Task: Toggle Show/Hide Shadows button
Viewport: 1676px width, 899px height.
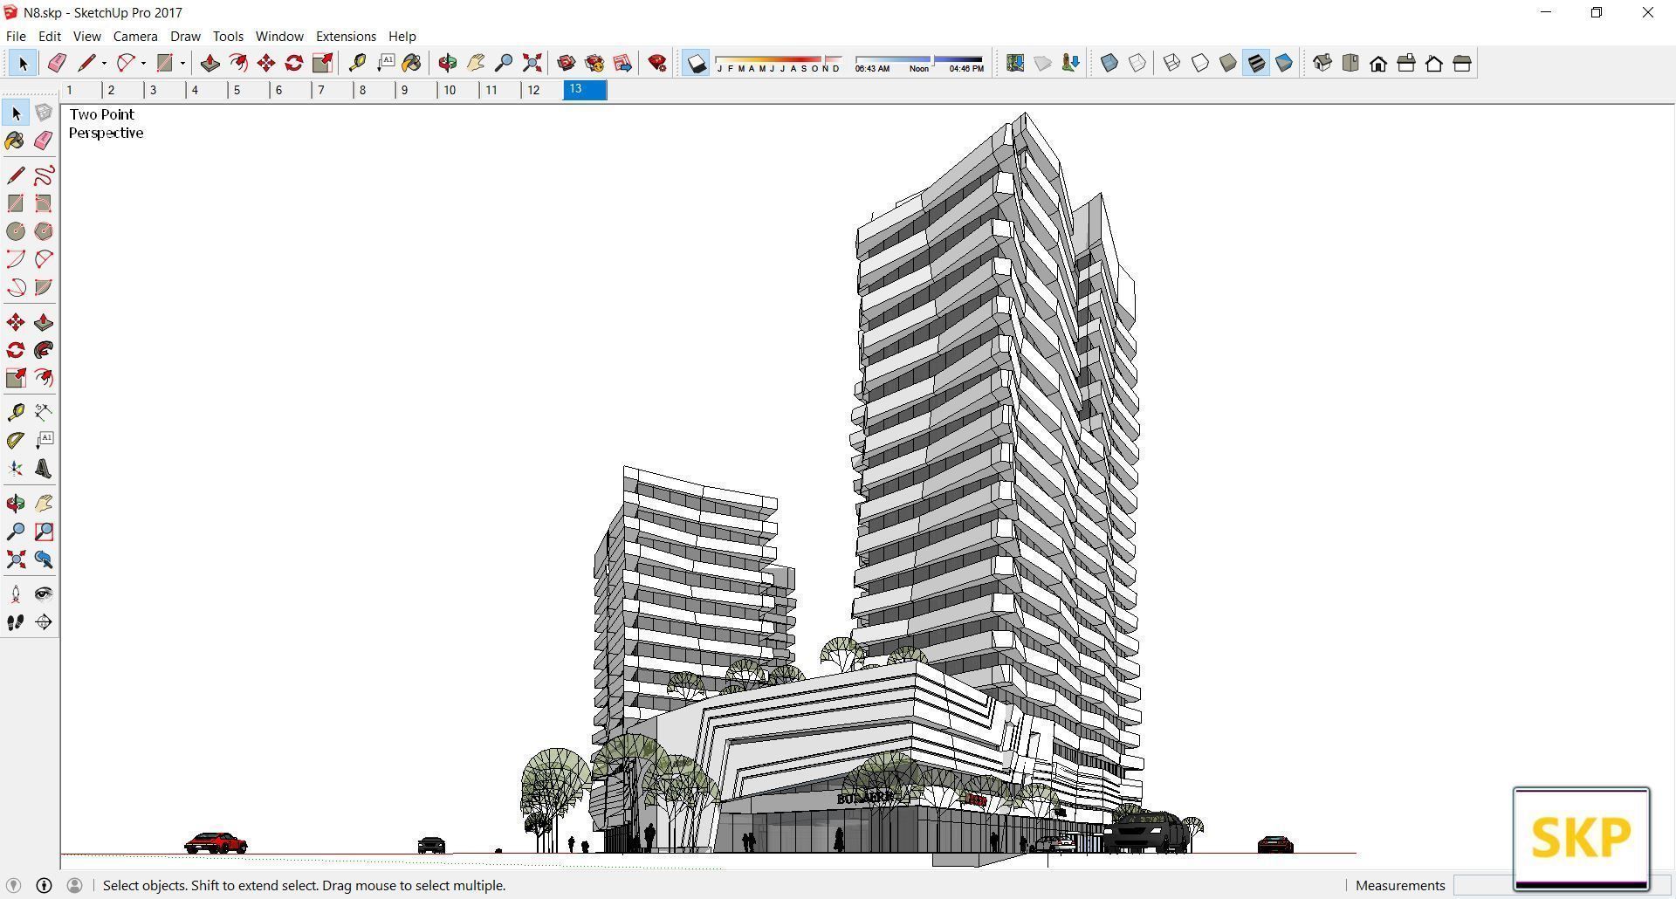Action: (x=696, y=63)
